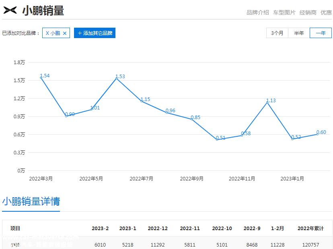The height and width of the screenshot is (249, 333).
Task: Click the 2022-10 column header
Action: (222, 229)
